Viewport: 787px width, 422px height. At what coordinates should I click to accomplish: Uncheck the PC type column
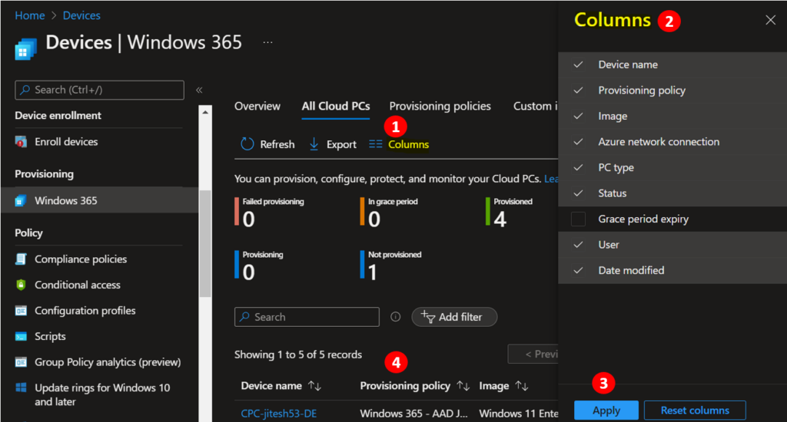578,167
